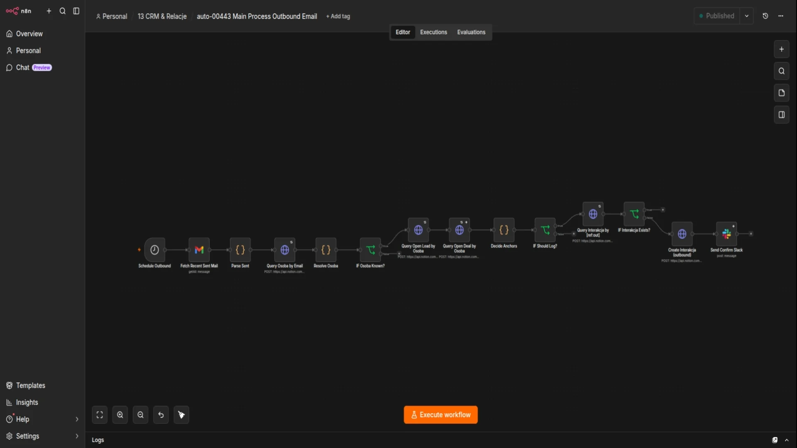Expand the Logs panel chevron
This screenshot has height=448, width=797.
click(x=787, y=440)
